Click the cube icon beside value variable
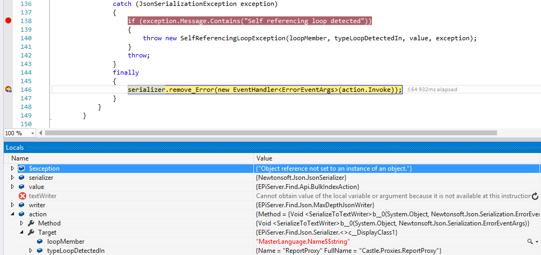The width and height of the screenshot is (541, 255). (x=22, y=187)
